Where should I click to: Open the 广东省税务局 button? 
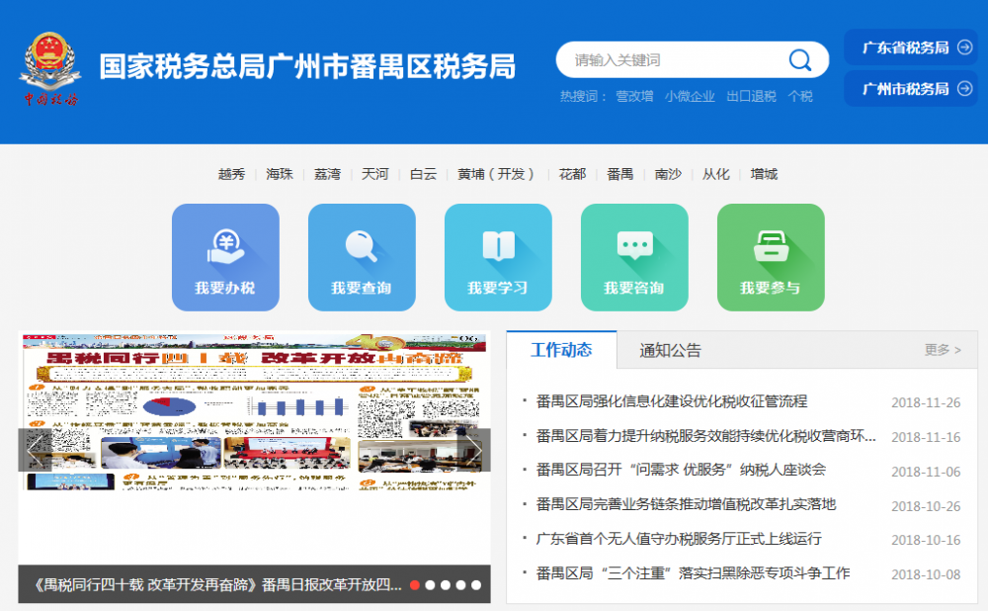click(910, 46)
